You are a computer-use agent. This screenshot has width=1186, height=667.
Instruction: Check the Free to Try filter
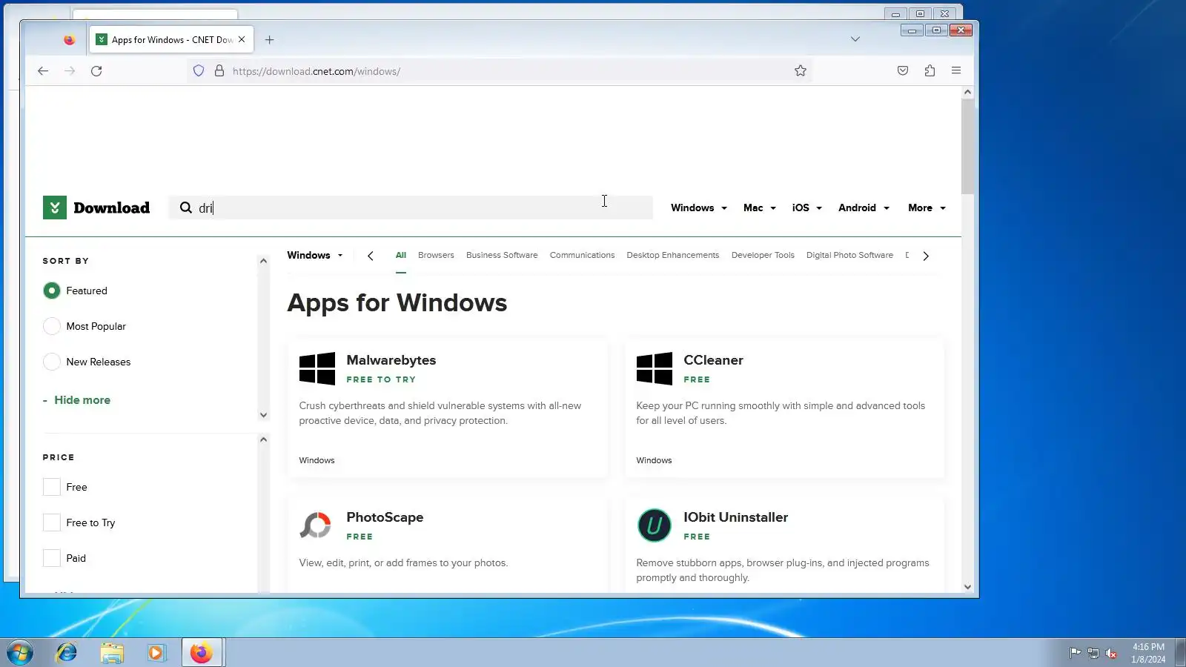click(52, 522)
